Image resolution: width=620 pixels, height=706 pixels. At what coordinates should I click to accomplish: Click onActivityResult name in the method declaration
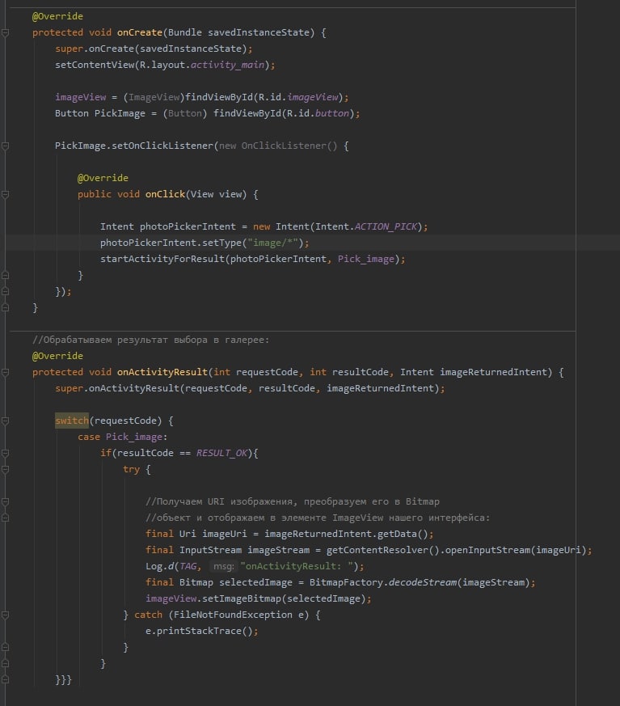coord(162,372)
